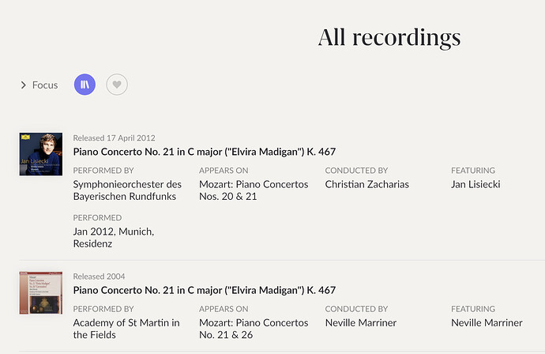
Task: Open featured artist Jan Lisiecki
Action: (475, 184)
